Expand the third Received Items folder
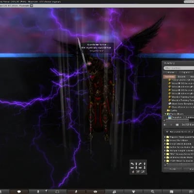 pos(165,144)
